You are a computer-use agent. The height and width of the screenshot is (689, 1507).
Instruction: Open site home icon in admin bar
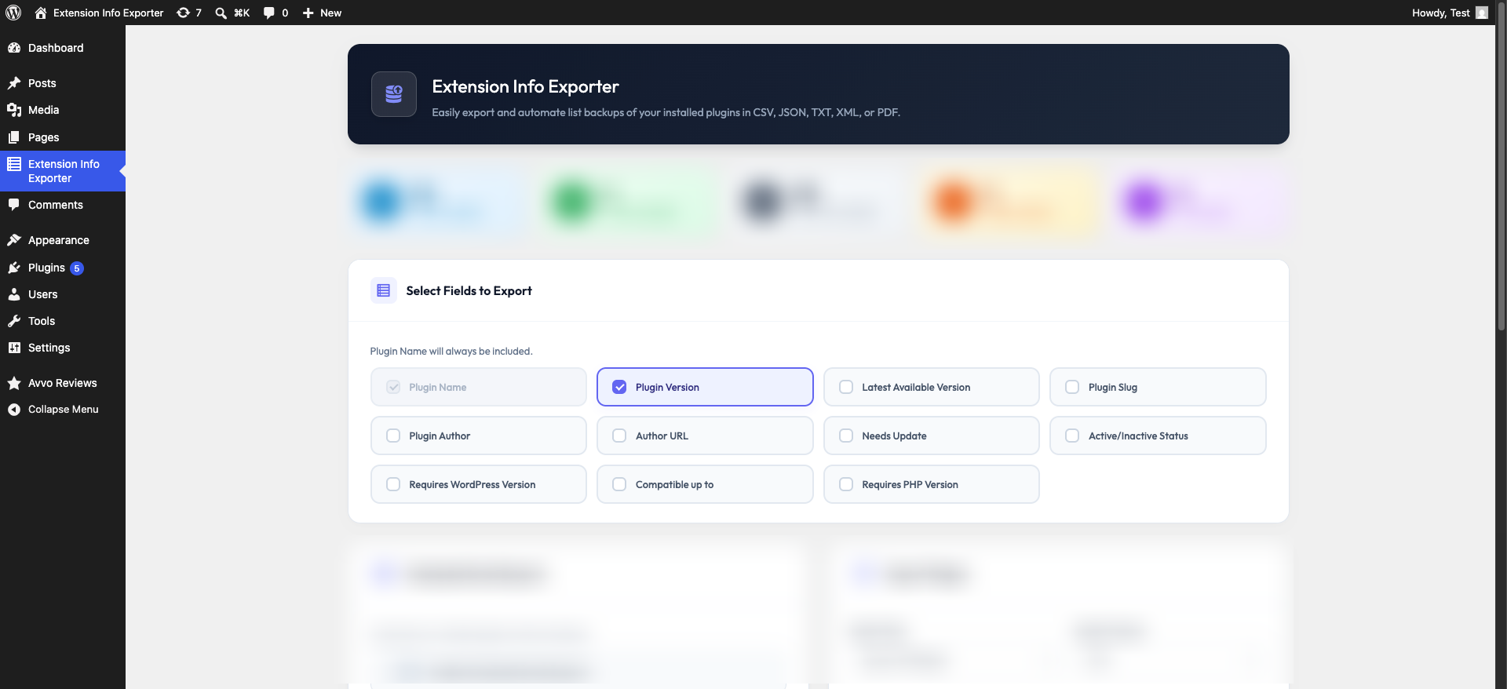pyautogui.click(x=41, y=13)
